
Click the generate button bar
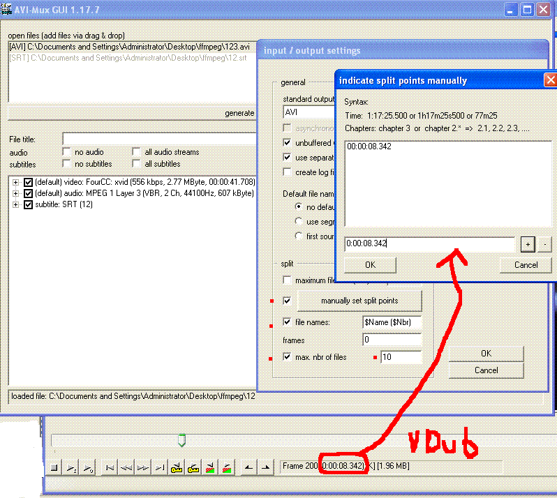pos(132,113)
